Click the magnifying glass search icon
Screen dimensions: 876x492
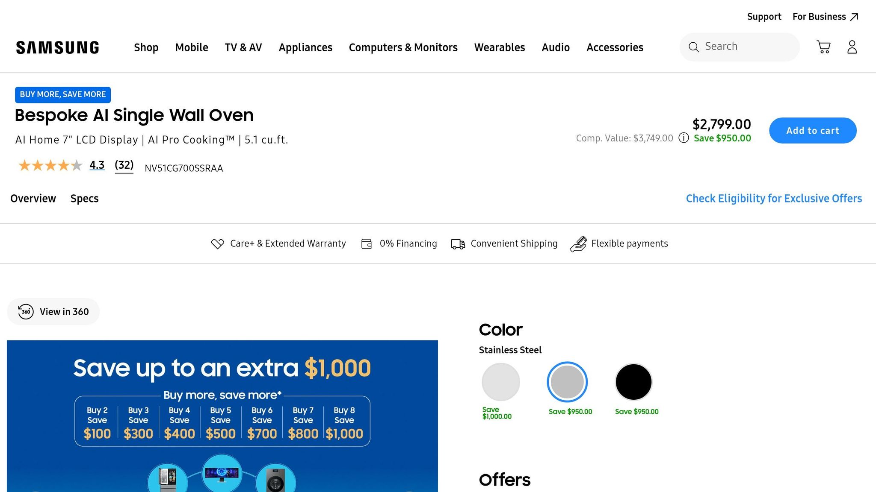pos(694,47)
